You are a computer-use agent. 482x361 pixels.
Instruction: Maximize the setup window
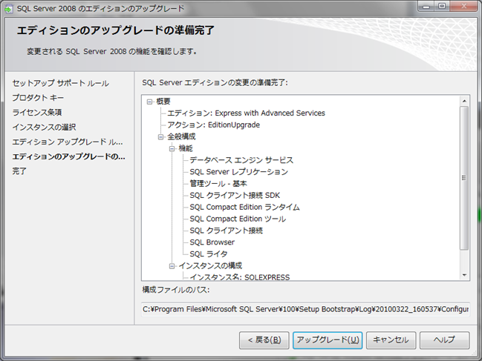click(x=442, y=6)
